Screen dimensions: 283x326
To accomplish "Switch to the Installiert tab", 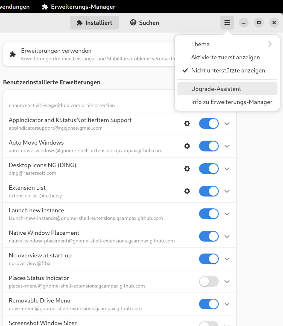I will click(94, 22).
